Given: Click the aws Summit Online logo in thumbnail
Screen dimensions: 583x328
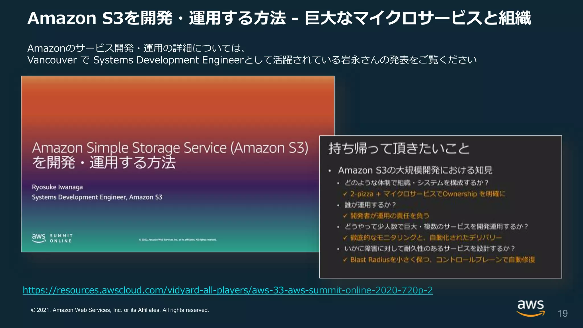Looking at the screenshot, I should [x=52, y=238].
